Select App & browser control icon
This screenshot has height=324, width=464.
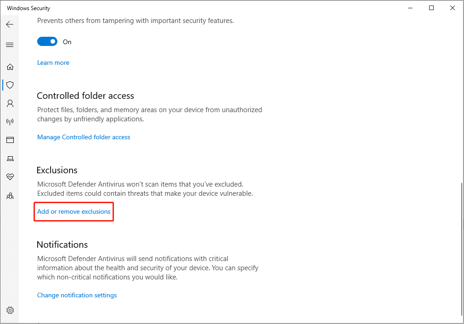(10, 140)
